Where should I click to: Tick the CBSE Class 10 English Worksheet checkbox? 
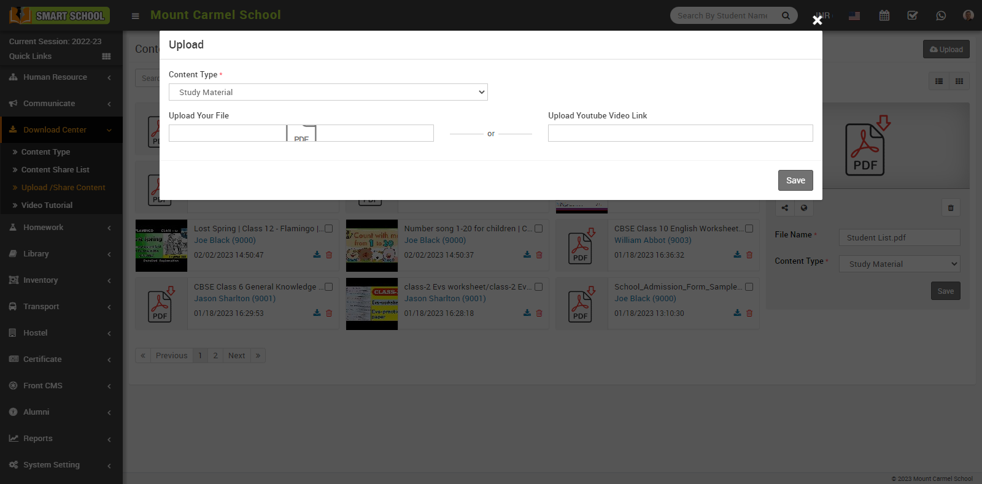coord(749,228)
